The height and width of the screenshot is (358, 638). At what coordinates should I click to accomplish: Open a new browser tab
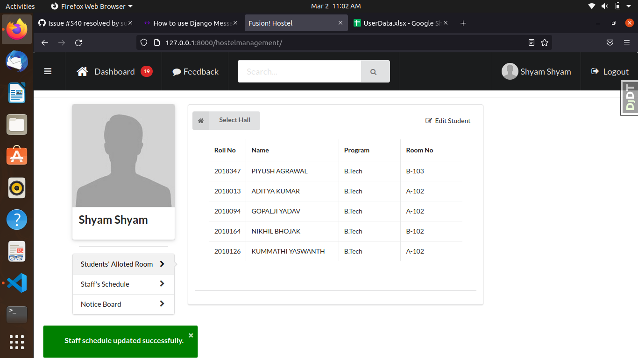pyautogui.click(x=463, y=23)
